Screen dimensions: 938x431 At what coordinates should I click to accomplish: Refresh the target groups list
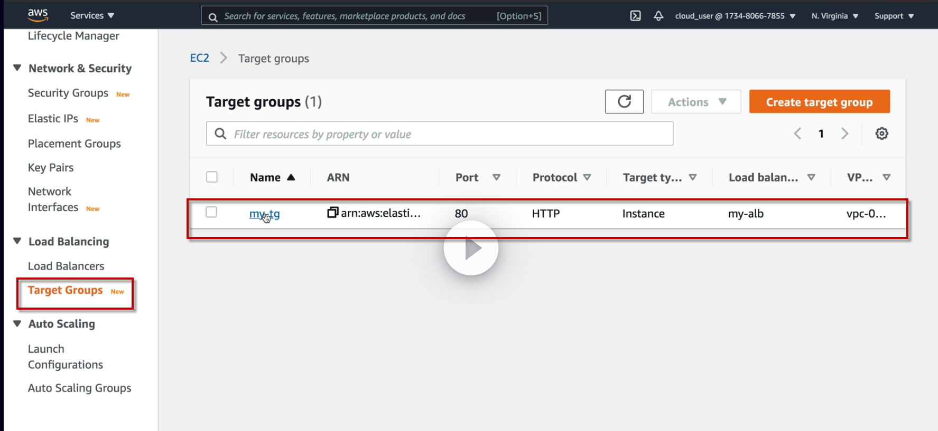(624, 102)
